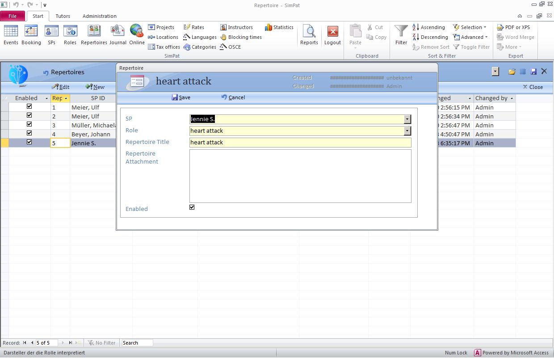Open the Changed by column filter dropdown

(512, 98)
